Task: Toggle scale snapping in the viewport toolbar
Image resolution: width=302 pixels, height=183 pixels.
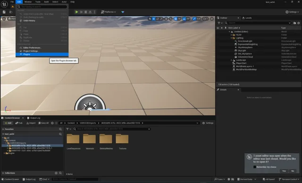Action: [x=194, y=19]
